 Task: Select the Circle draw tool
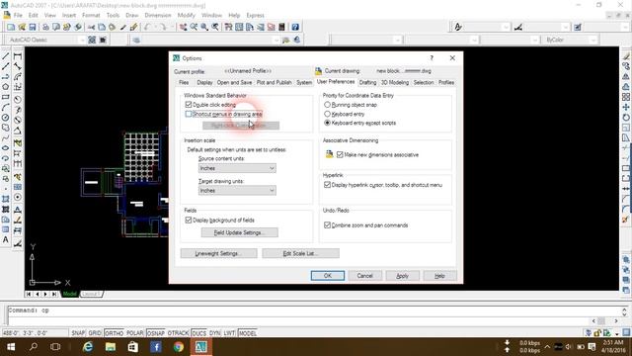coord(6,118)
